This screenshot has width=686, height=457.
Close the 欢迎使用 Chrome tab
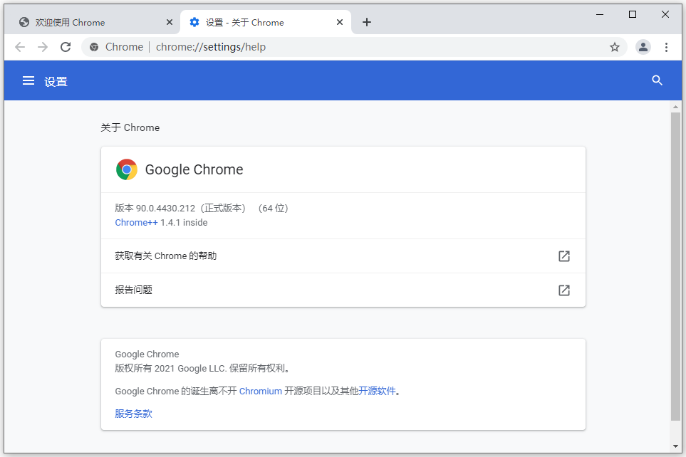170,22
